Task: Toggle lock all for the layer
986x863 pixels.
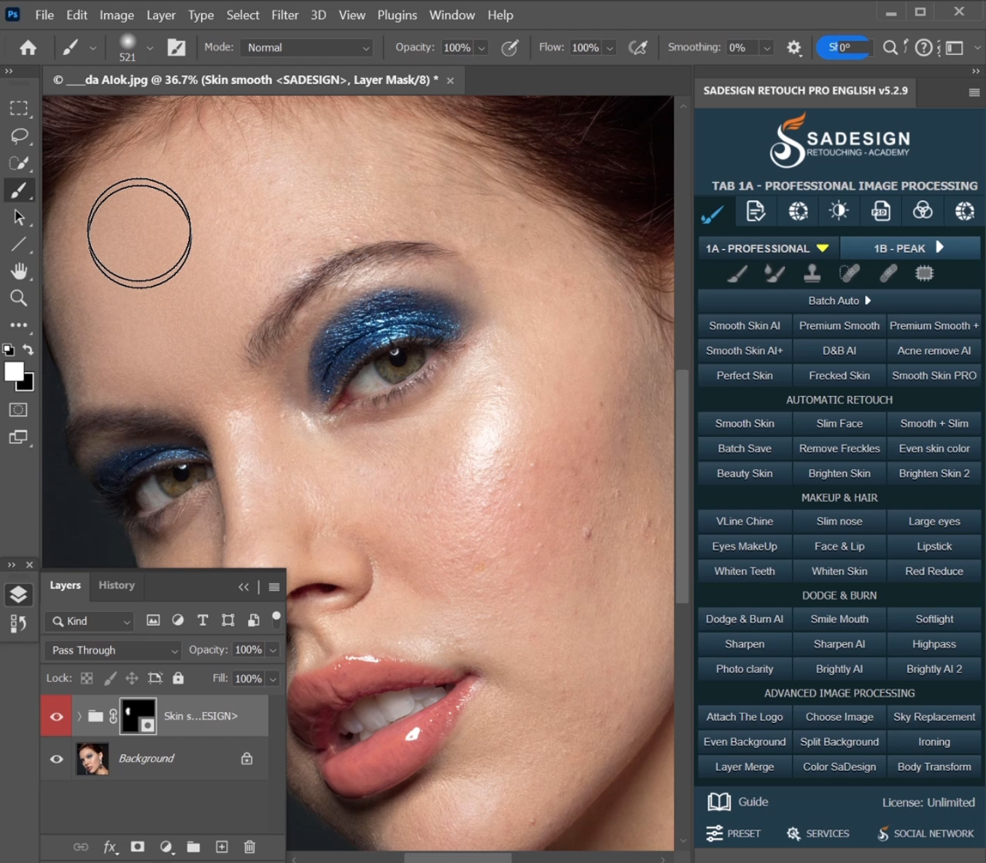Action: [x=178, y=678]
